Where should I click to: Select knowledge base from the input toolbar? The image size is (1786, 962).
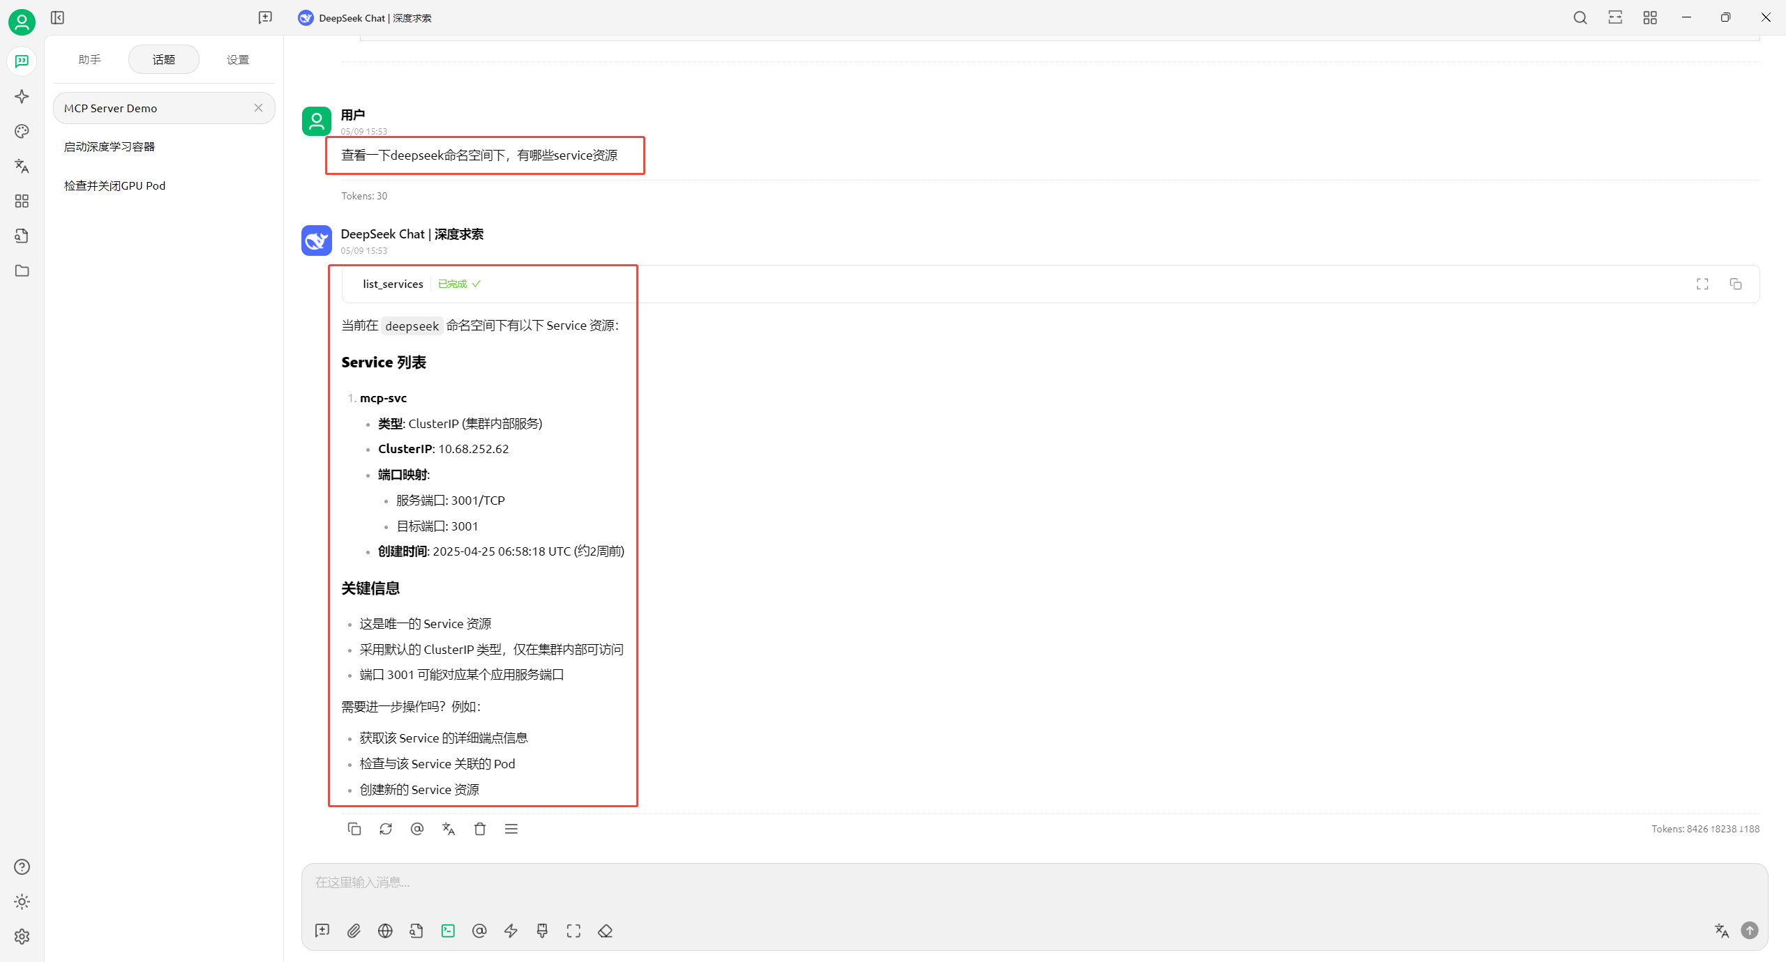coord(417,931)
